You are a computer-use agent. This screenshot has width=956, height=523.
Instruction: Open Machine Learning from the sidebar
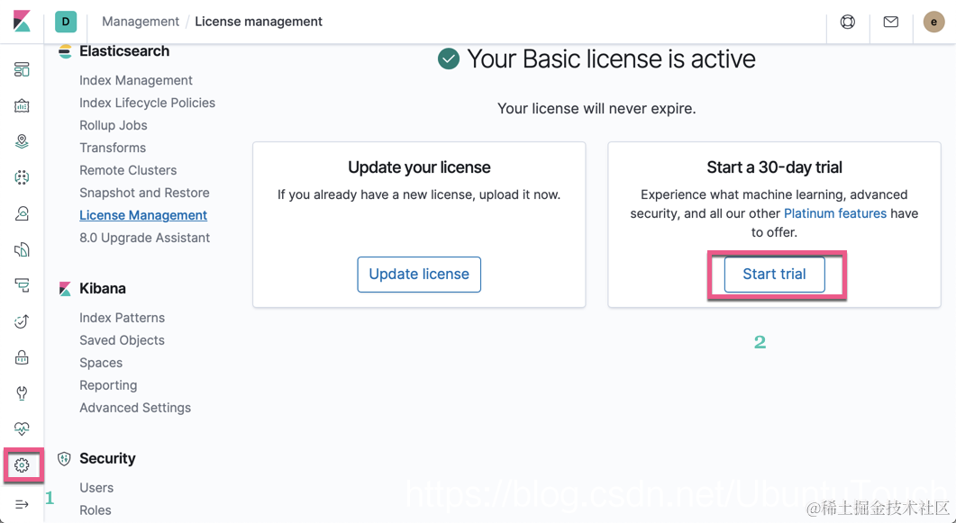pos(22,177)
